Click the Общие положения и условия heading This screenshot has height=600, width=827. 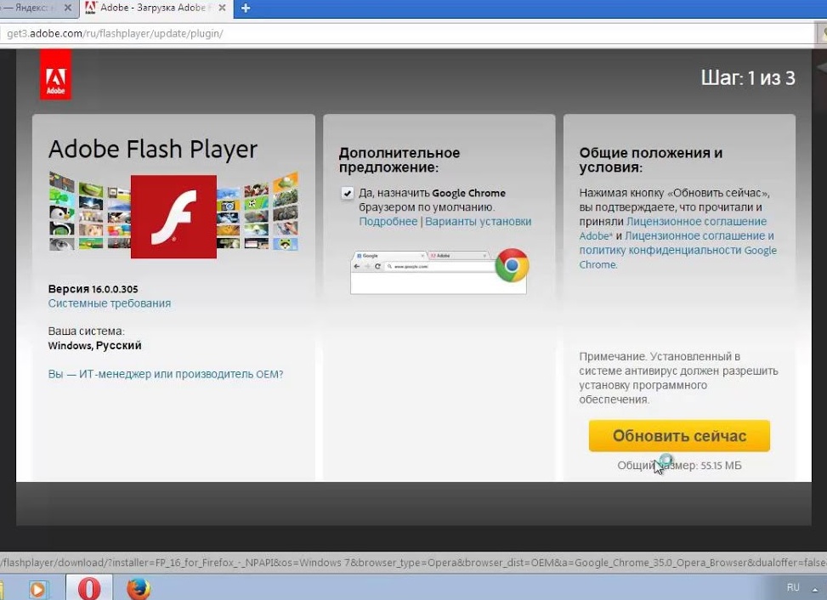click(x=651, y=160)
